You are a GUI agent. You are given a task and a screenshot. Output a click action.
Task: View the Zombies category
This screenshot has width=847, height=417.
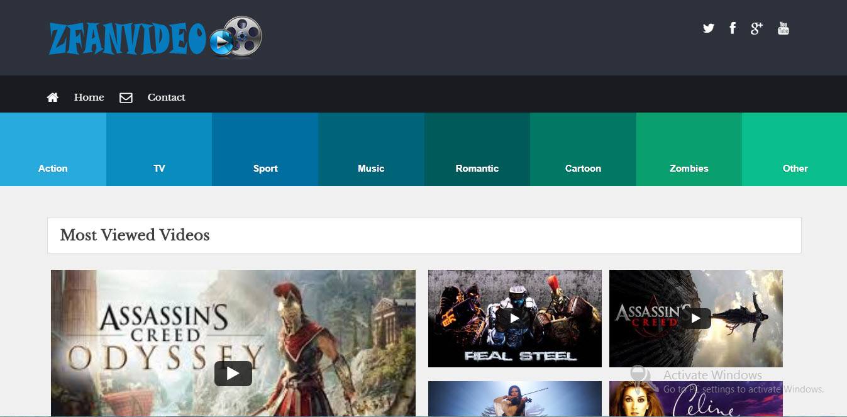(x=689, y=150)
